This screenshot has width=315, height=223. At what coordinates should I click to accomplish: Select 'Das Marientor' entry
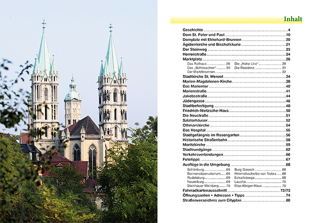pos(236,86)
